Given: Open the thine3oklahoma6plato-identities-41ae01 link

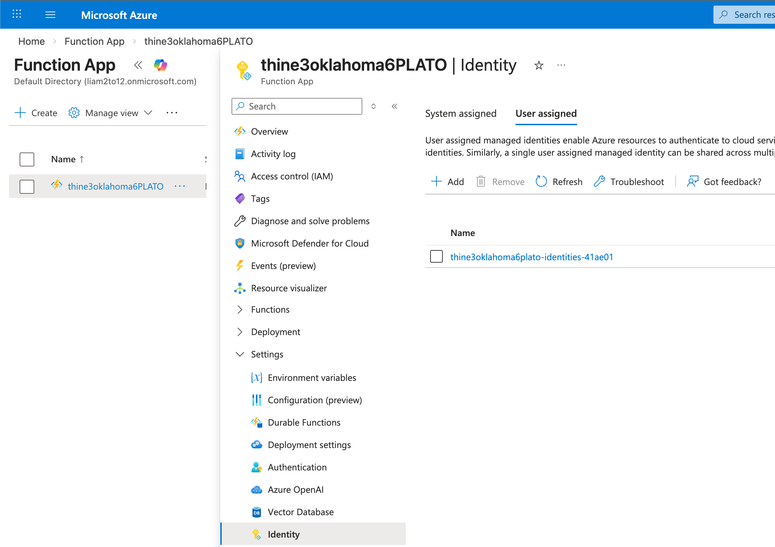Looking at the screenshot, I should pos(532,257).
